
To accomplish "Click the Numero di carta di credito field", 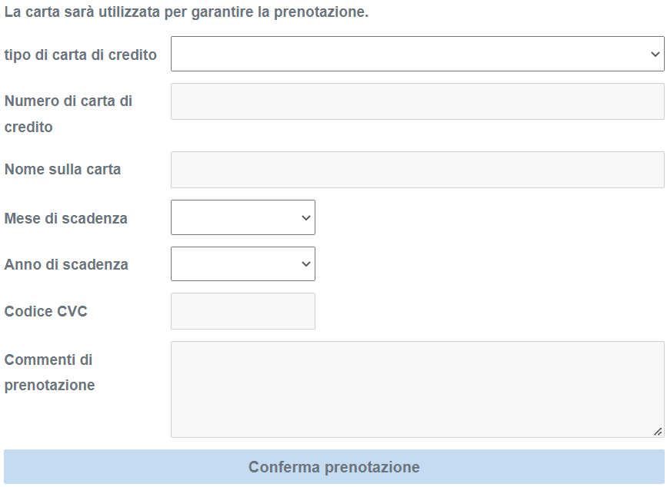I will [x=417, y=101].
